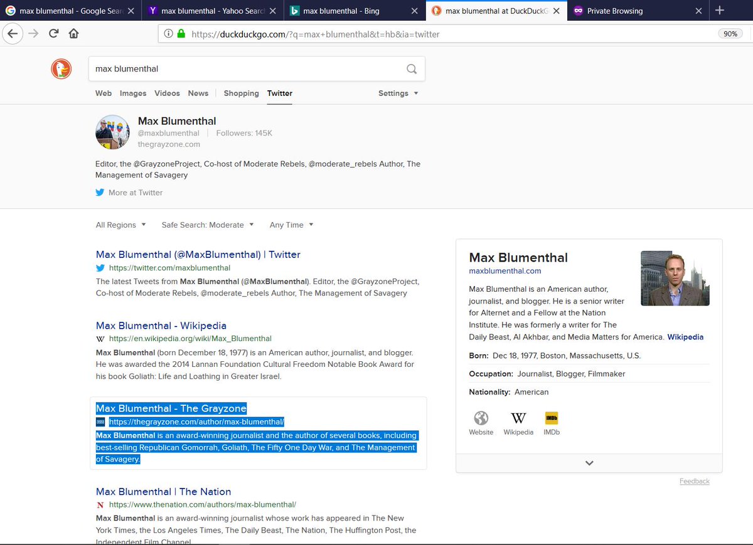Open the browser home page icon
This screenshot has width=753, height=545.
point(73,34)
